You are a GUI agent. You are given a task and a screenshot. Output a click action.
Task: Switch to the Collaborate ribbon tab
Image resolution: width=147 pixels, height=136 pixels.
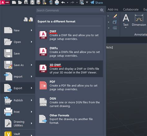pyautogui.click(x=131, y=10)
